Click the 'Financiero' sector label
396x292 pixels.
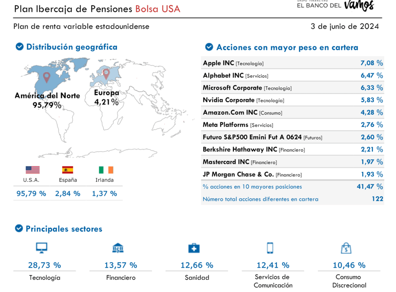coord(121,278)
